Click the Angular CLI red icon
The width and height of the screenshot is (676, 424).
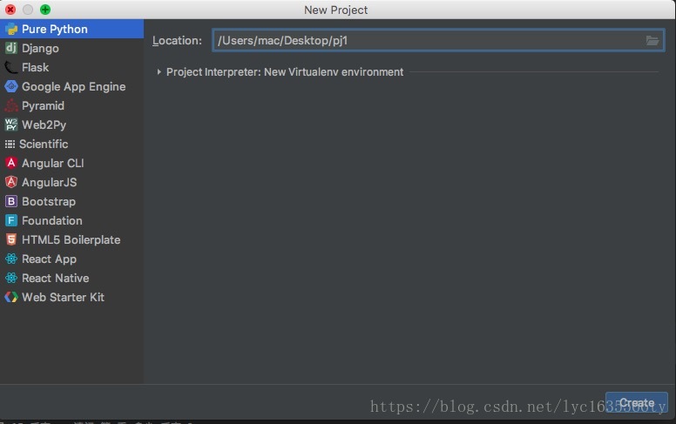11,163
